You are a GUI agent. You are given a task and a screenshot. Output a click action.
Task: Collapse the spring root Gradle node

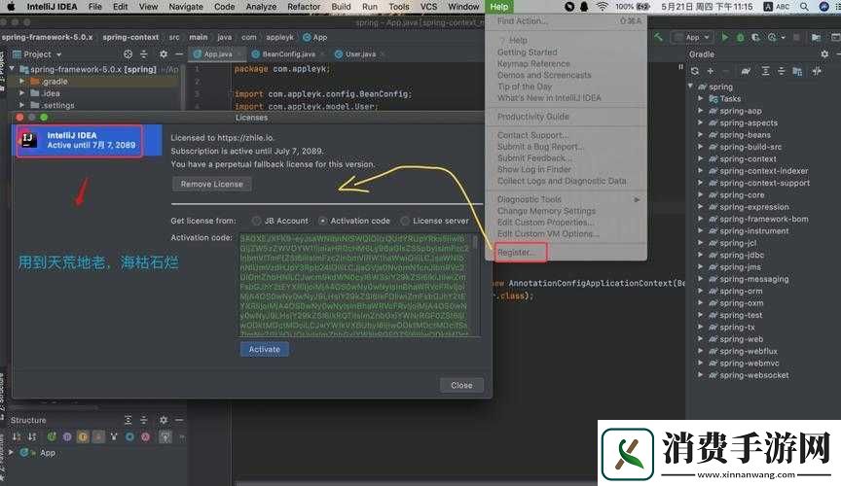tap(691, 87)
